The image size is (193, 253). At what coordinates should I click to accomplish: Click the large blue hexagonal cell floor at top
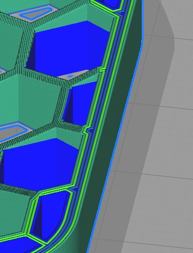[x=68, y=48]
